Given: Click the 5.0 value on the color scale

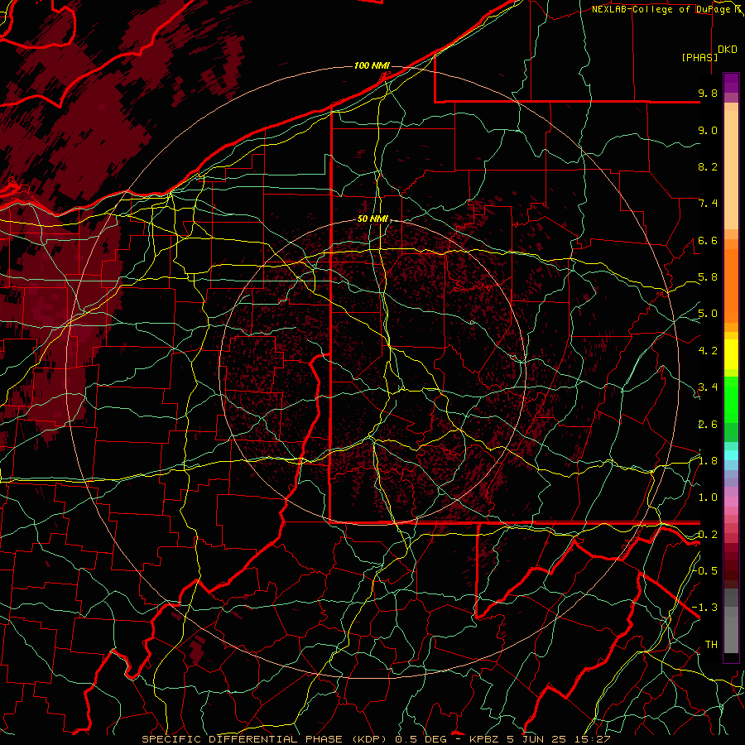Looking at the screenshot, I should pos(708,314).
